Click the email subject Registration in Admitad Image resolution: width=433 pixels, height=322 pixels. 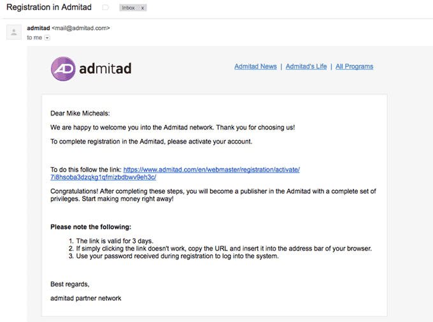tap(49, 7)
